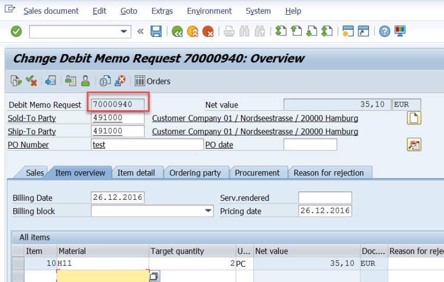This screenshot has height=282, width=444.
Task: Switch to the Reason for rejection tab
Action: tap(328, 172)
